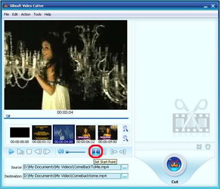Image resolution: width=220 pixels, height=189 pixels.
Task: Open the Tools menu
Action: [37, 15]
